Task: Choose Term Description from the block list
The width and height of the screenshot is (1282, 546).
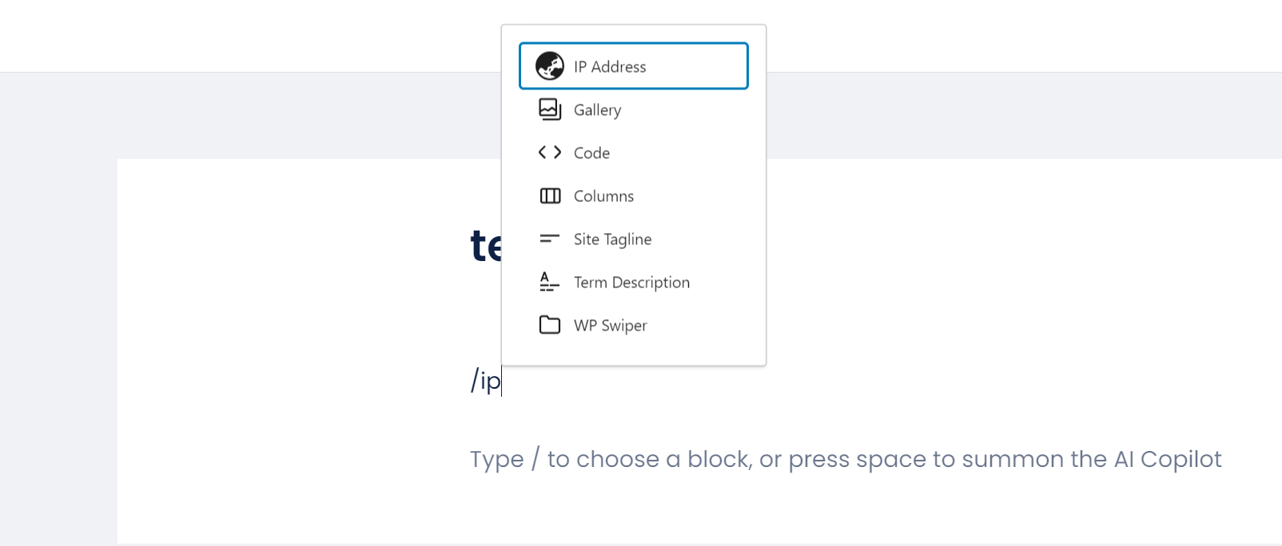Action: click(634, 282)
